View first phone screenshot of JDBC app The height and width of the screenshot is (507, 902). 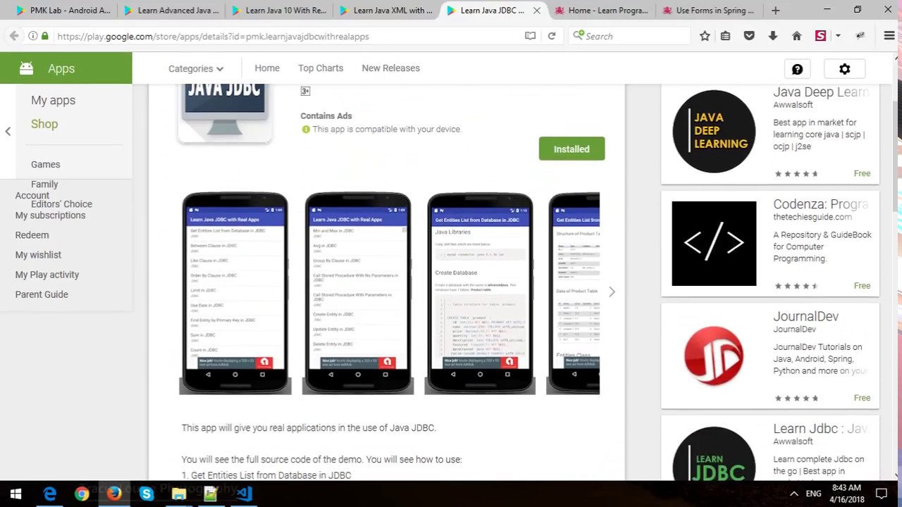click(x=235, y=292)
